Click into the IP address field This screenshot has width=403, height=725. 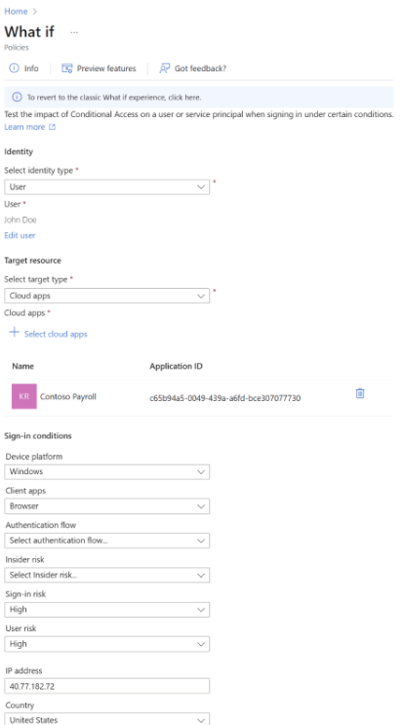click(x=106, y=686)
